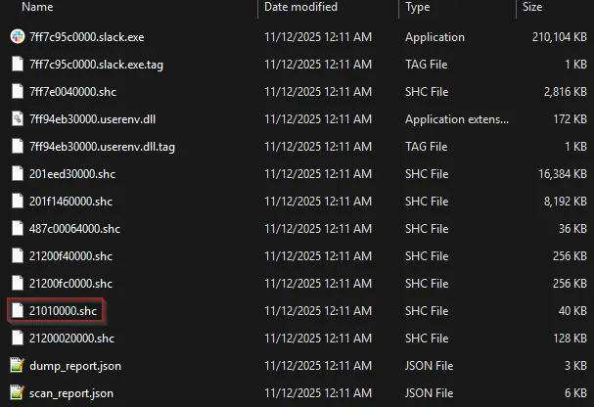The image size is (594, 407).
Task: Click the Slack application file icon
Action: (x=17, y=36)
